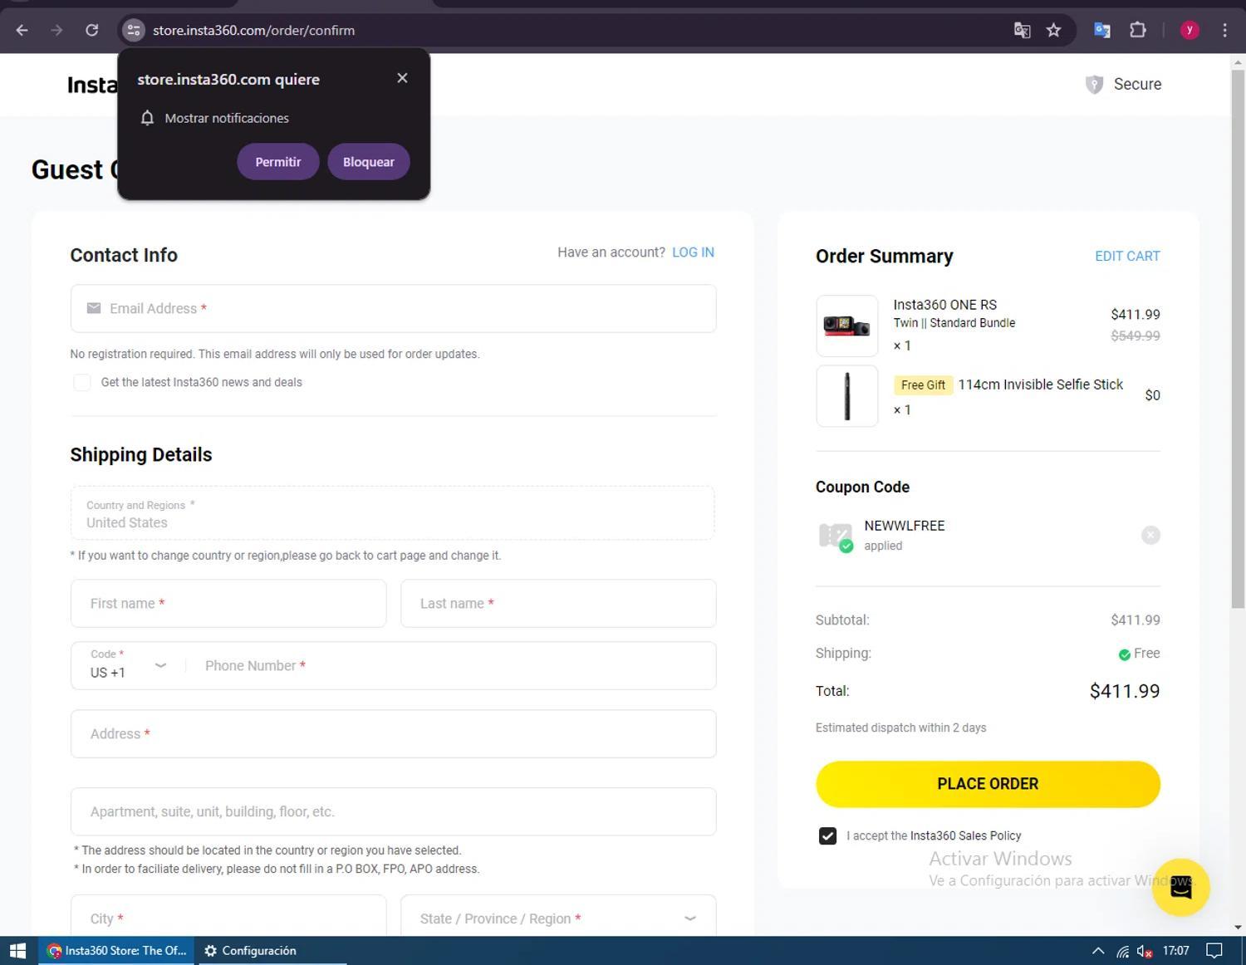Focus the First name field
This screenshot has width=1246, height=965.
coord(228,604)
